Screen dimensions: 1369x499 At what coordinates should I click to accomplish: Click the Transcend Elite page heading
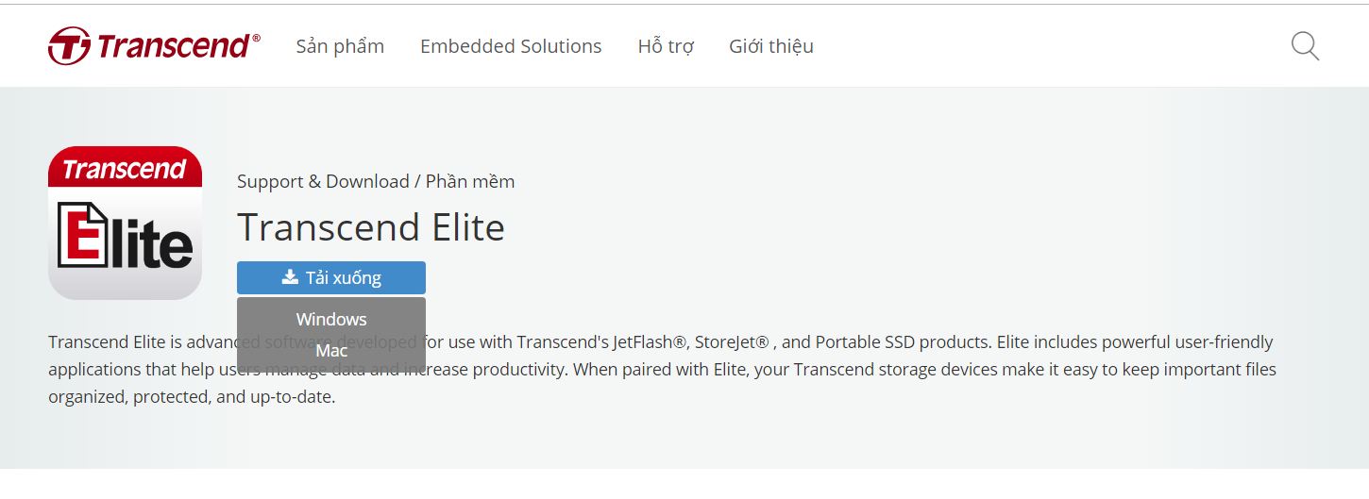point(371,227)
